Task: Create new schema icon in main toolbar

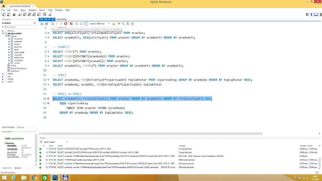Action: pyautogui.click(x=20, y=15)
